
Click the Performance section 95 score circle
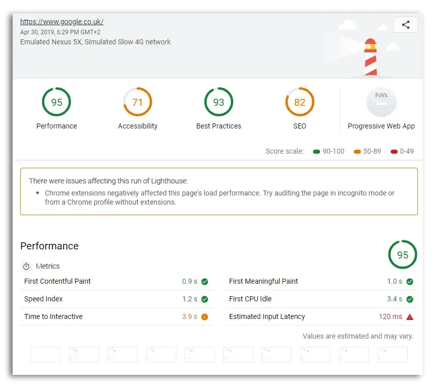[402, 254]
